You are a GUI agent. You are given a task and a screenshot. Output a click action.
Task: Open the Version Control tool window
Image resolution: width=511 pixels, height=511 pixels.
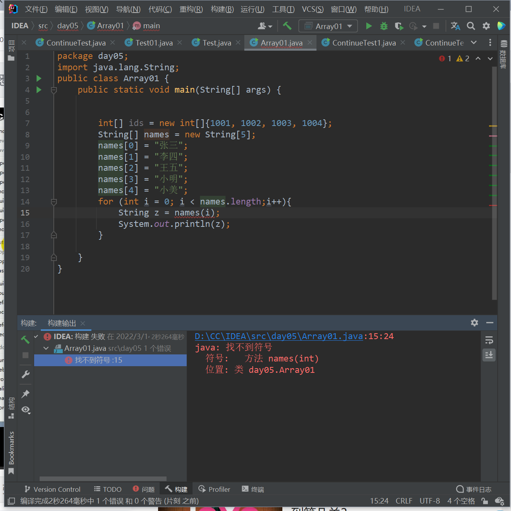(x=53, y=489)
